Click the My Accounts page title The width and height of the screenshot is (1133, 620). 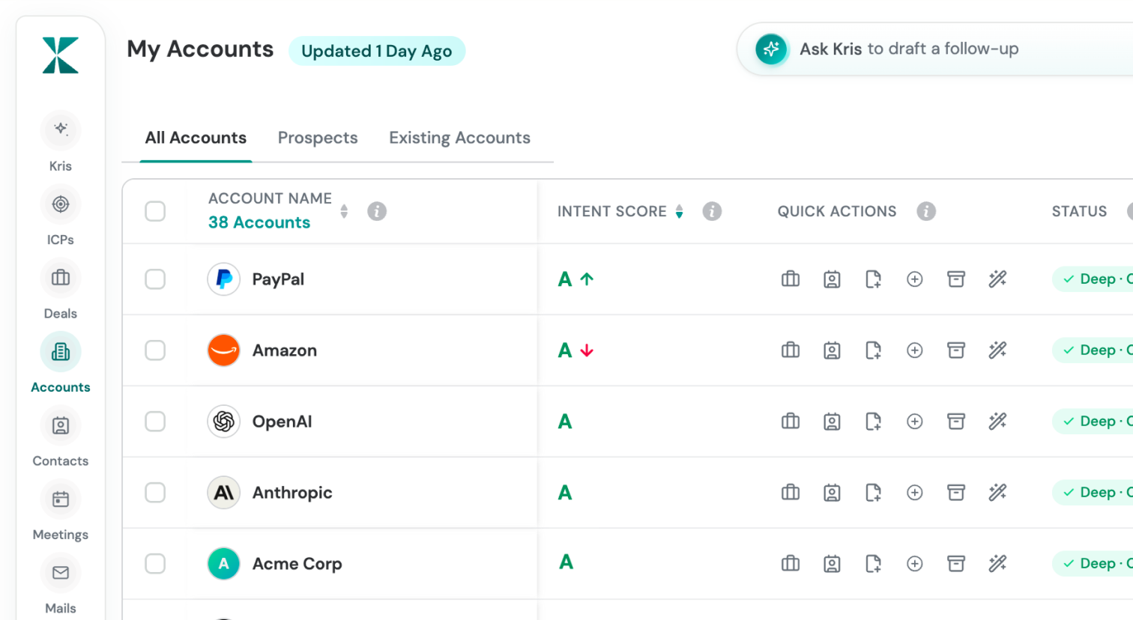click(200, 49)
